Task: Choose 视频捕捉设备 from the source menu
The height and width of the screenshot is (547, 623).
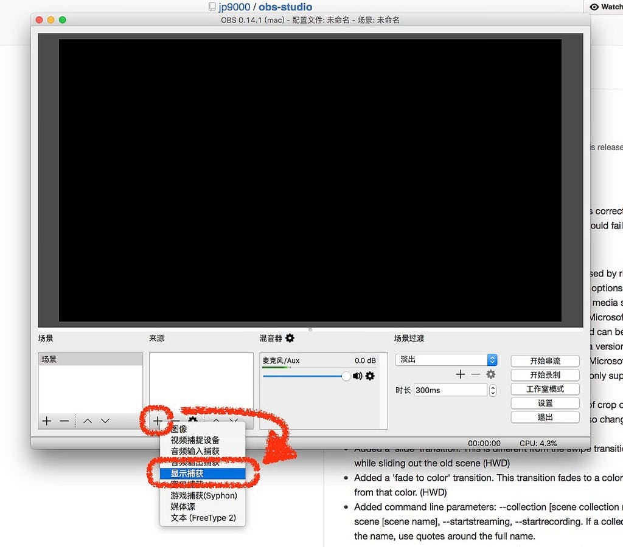Action: 203,440
